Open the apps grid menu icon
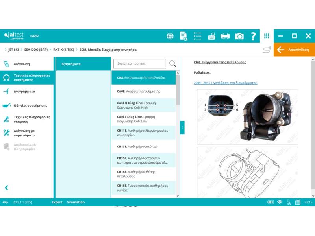This screenshot has width=315, height=236. point(267,36)
